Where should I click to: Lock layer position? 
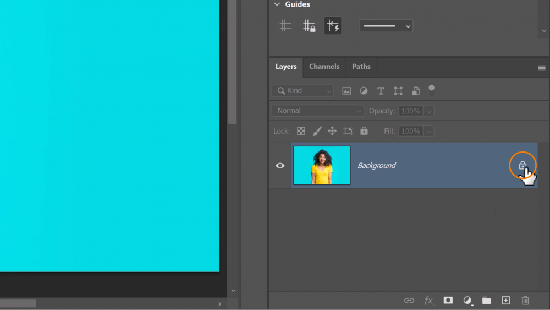332,131
